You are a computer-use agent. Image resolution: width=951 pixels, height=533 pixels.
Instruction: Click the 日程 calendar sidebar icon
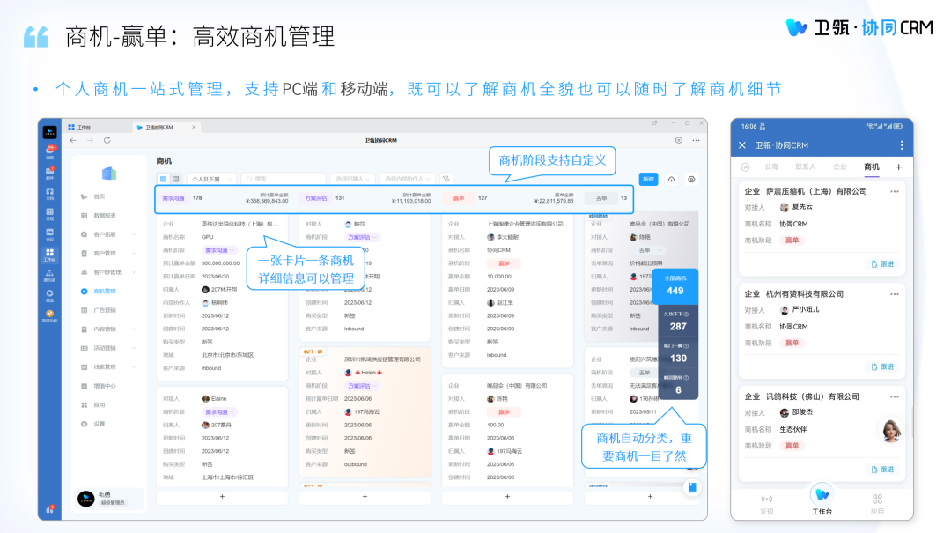50,213
